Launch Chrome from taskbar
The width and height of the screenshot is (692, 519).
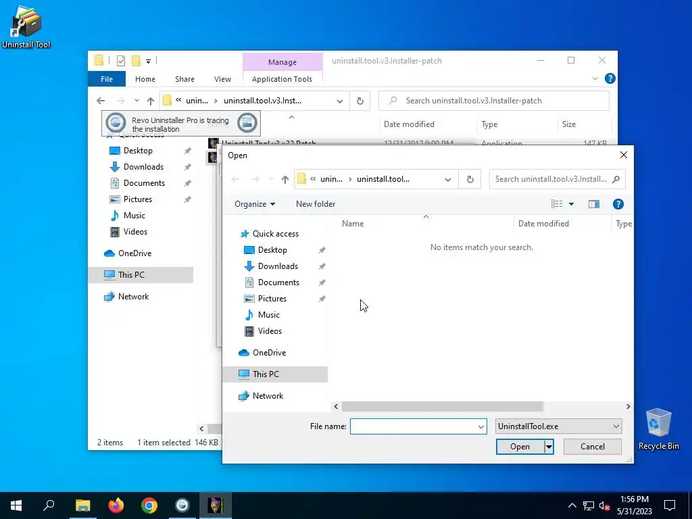pyautogui.click(x=149, y=505)
